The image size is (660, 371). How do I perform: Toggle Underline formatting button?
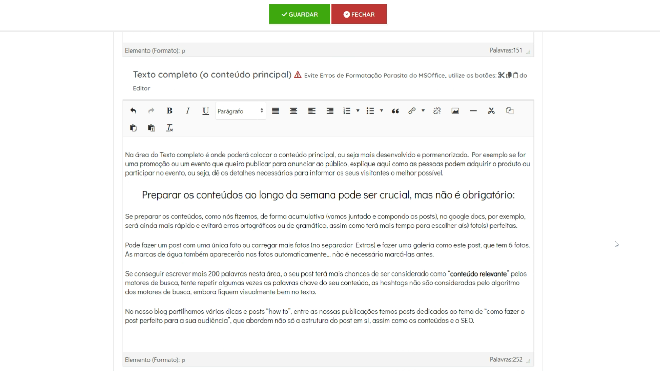pos(206,111)
